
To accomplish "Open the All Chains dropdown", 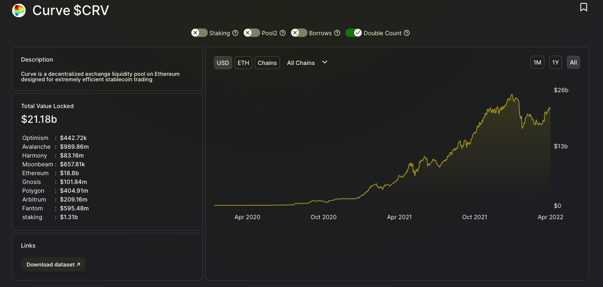I will pos(307,62).
